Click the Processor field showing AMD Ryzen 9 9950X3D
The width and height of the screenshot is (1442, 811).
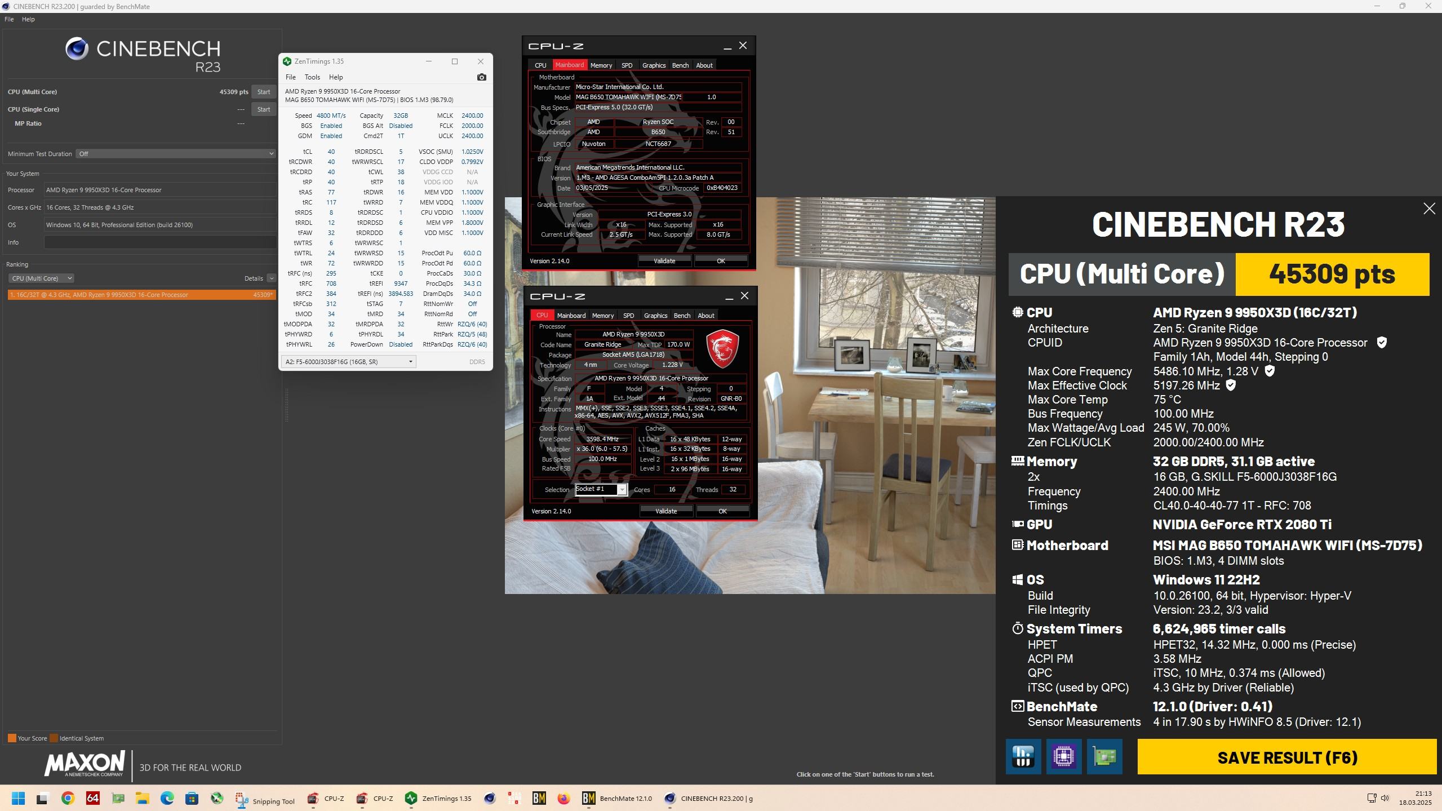click(160, 190)
